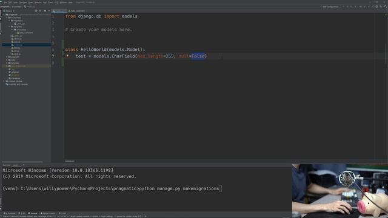Screen dimensions: 388x218
Task: Select the Local terminal session tab
Action: [16, 165]
